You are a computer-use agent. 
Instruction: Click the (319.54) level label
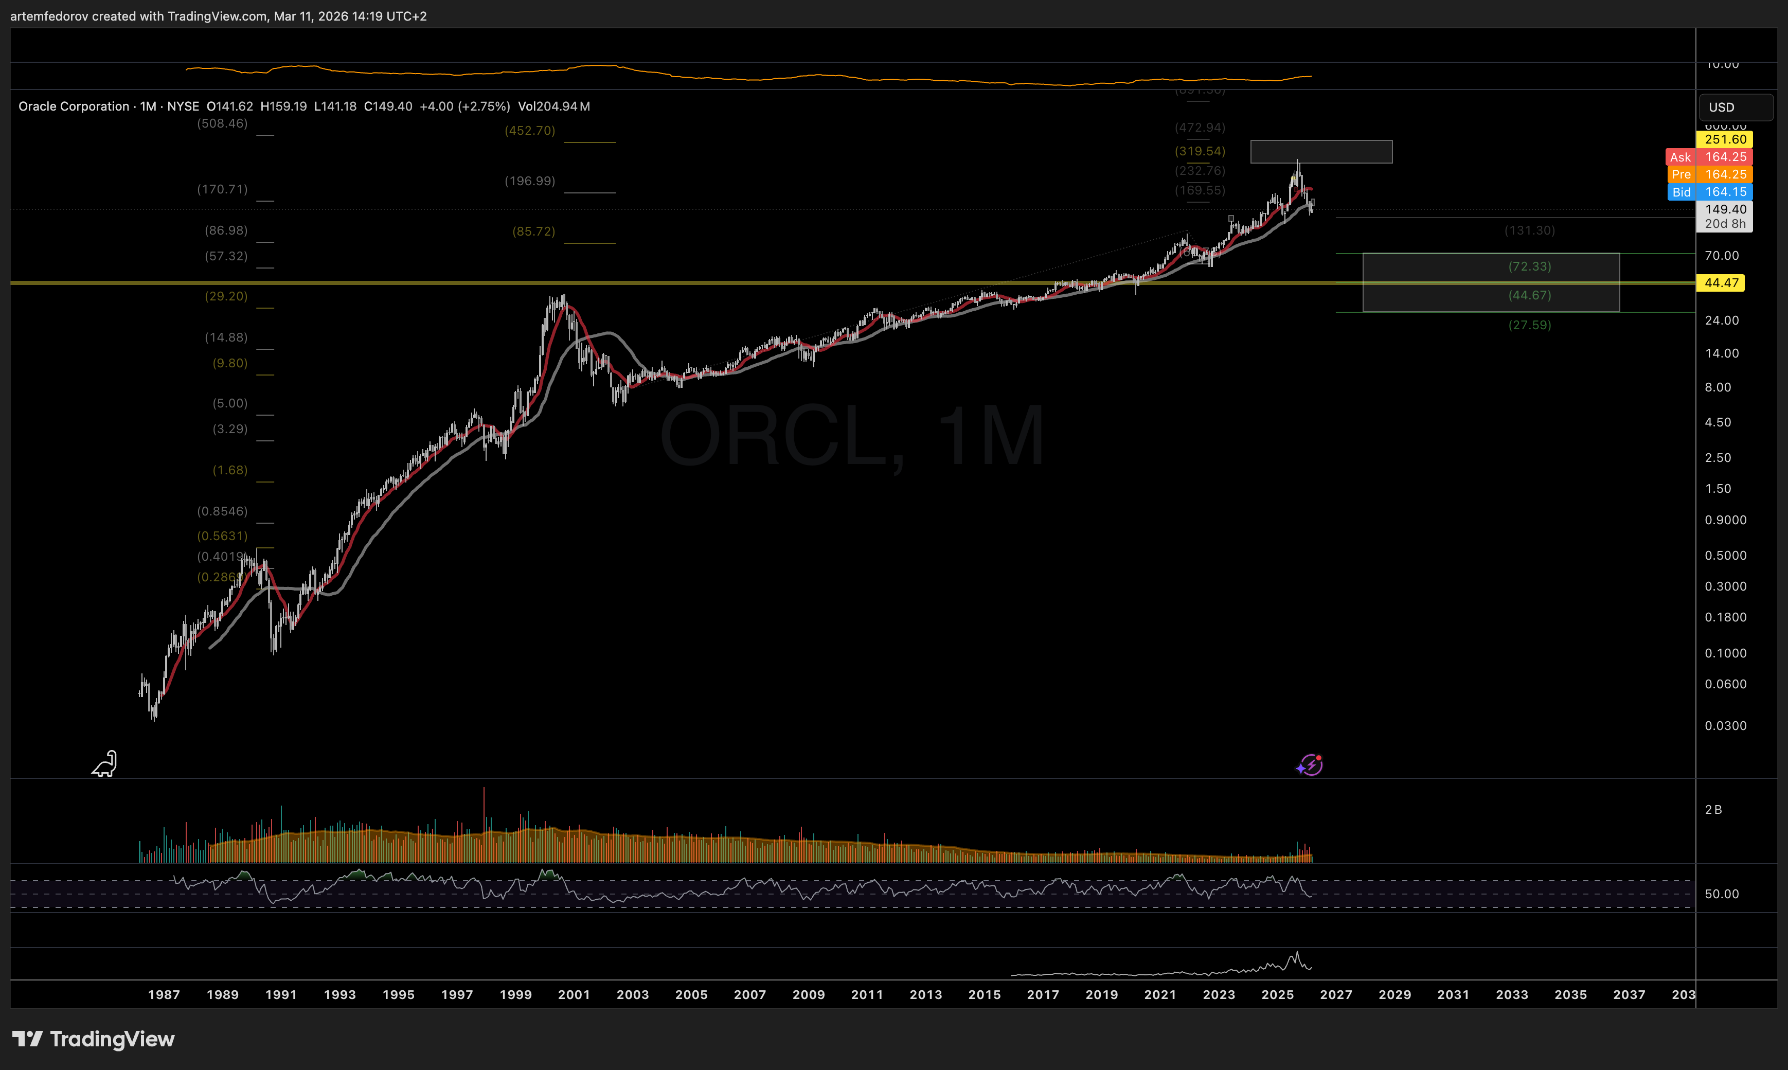point(1200,151)
